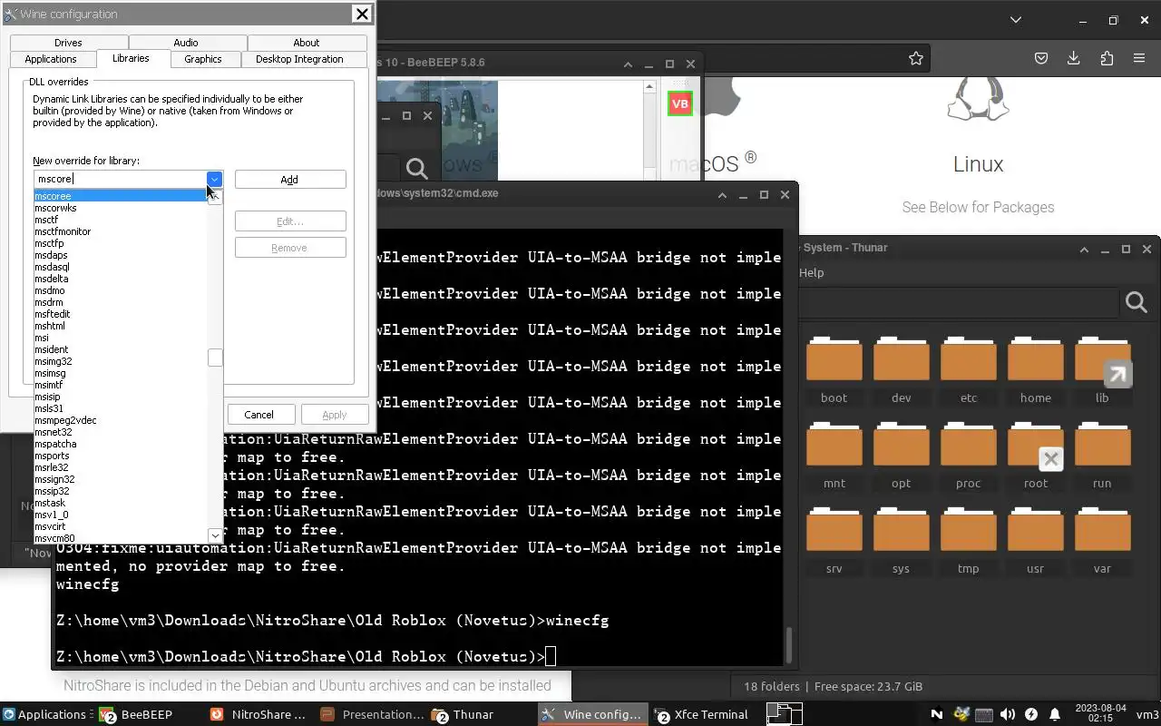Screen dimensions: 1161x726
Task: Open the Firefox extensions puzzle icon
Action: [x=1107, y=58]
